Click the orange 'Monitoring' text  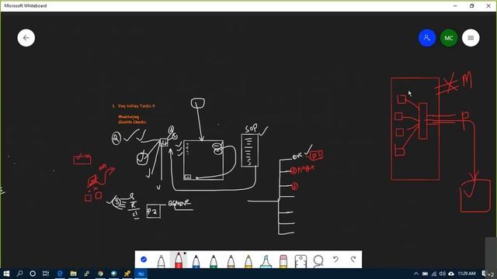click(129, 117)
